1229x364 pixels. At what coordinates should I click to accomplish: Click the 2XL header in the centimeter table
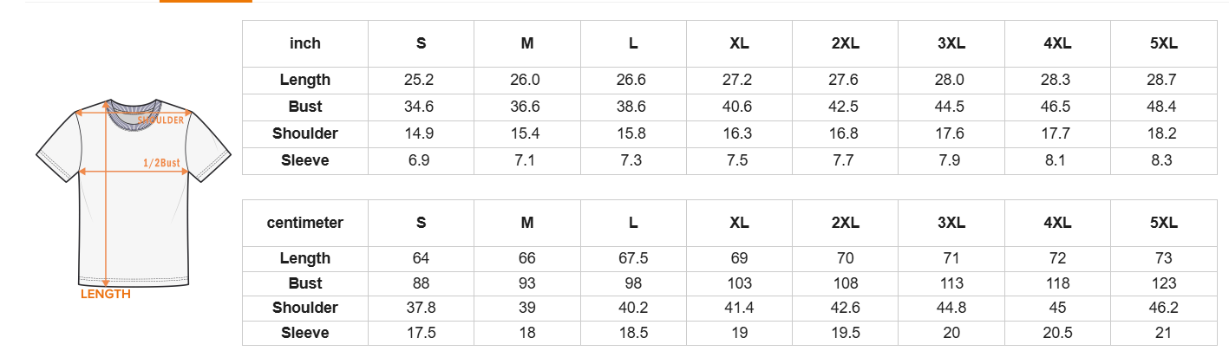(845, 223)
